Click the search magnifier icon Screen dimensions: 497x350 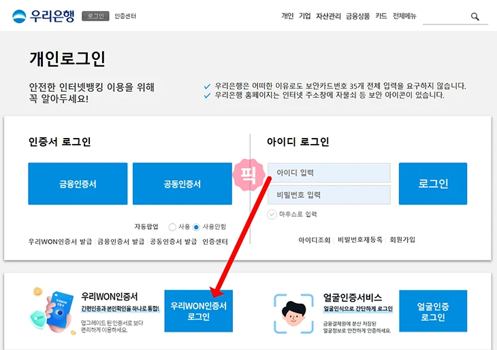(475, 16)
